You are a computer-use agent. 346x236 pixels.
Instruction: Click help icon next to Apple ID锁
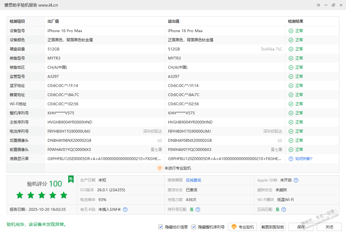pyautogui.click(x=296, y=180)
